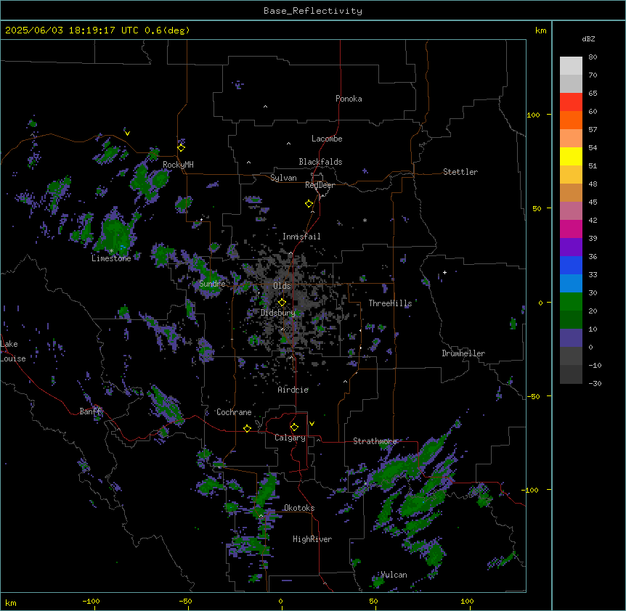Click the white asterisk marker above Limestone
The height and width of the screenshot is (611, 626).
click(x=111, y=251)
